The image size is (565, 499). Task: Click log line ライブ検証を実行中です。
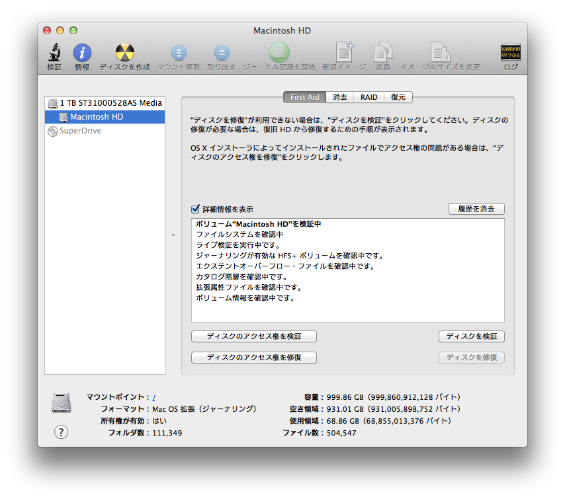click(238, 245)
